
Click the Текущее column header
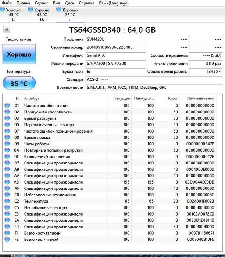119,98
